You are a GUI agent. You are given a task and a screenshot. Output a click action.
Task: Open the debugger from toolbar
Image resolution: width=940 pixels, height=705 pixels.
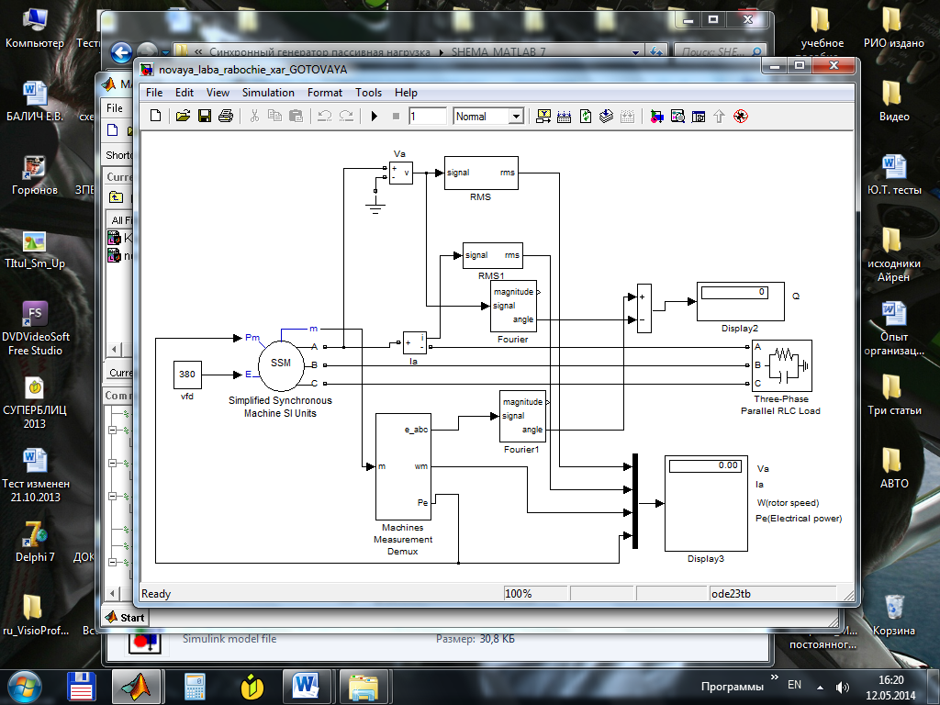[x=741, y=116]
